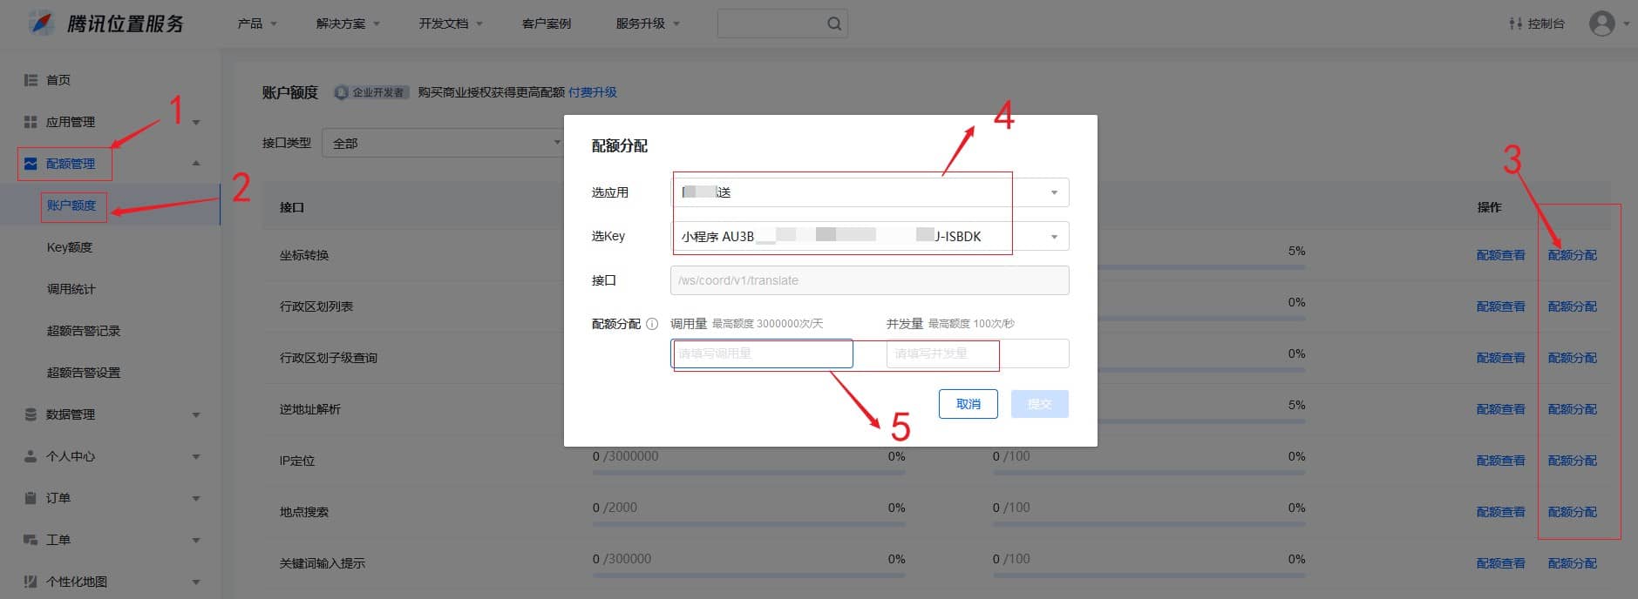Open the 选应用 dropdown
The width and height of the screenshot is (1638, 599).
pyautogui.click(x=869, y=192)
